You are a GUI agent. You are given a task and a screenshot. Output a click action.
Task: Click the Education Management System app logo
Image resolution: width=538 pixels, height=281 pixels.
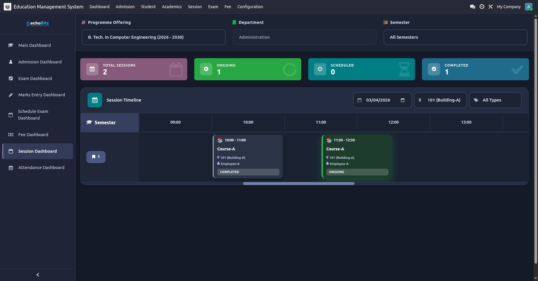pos(8,7)
